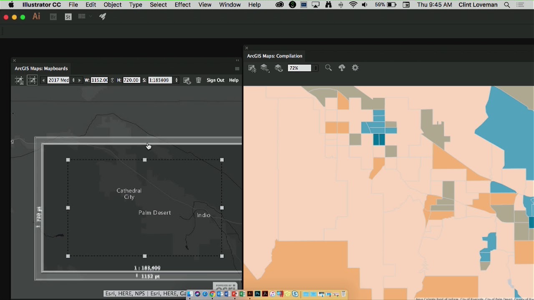
Task: Click the Bluetooth icon in menu bar
Action: point(341,5)
